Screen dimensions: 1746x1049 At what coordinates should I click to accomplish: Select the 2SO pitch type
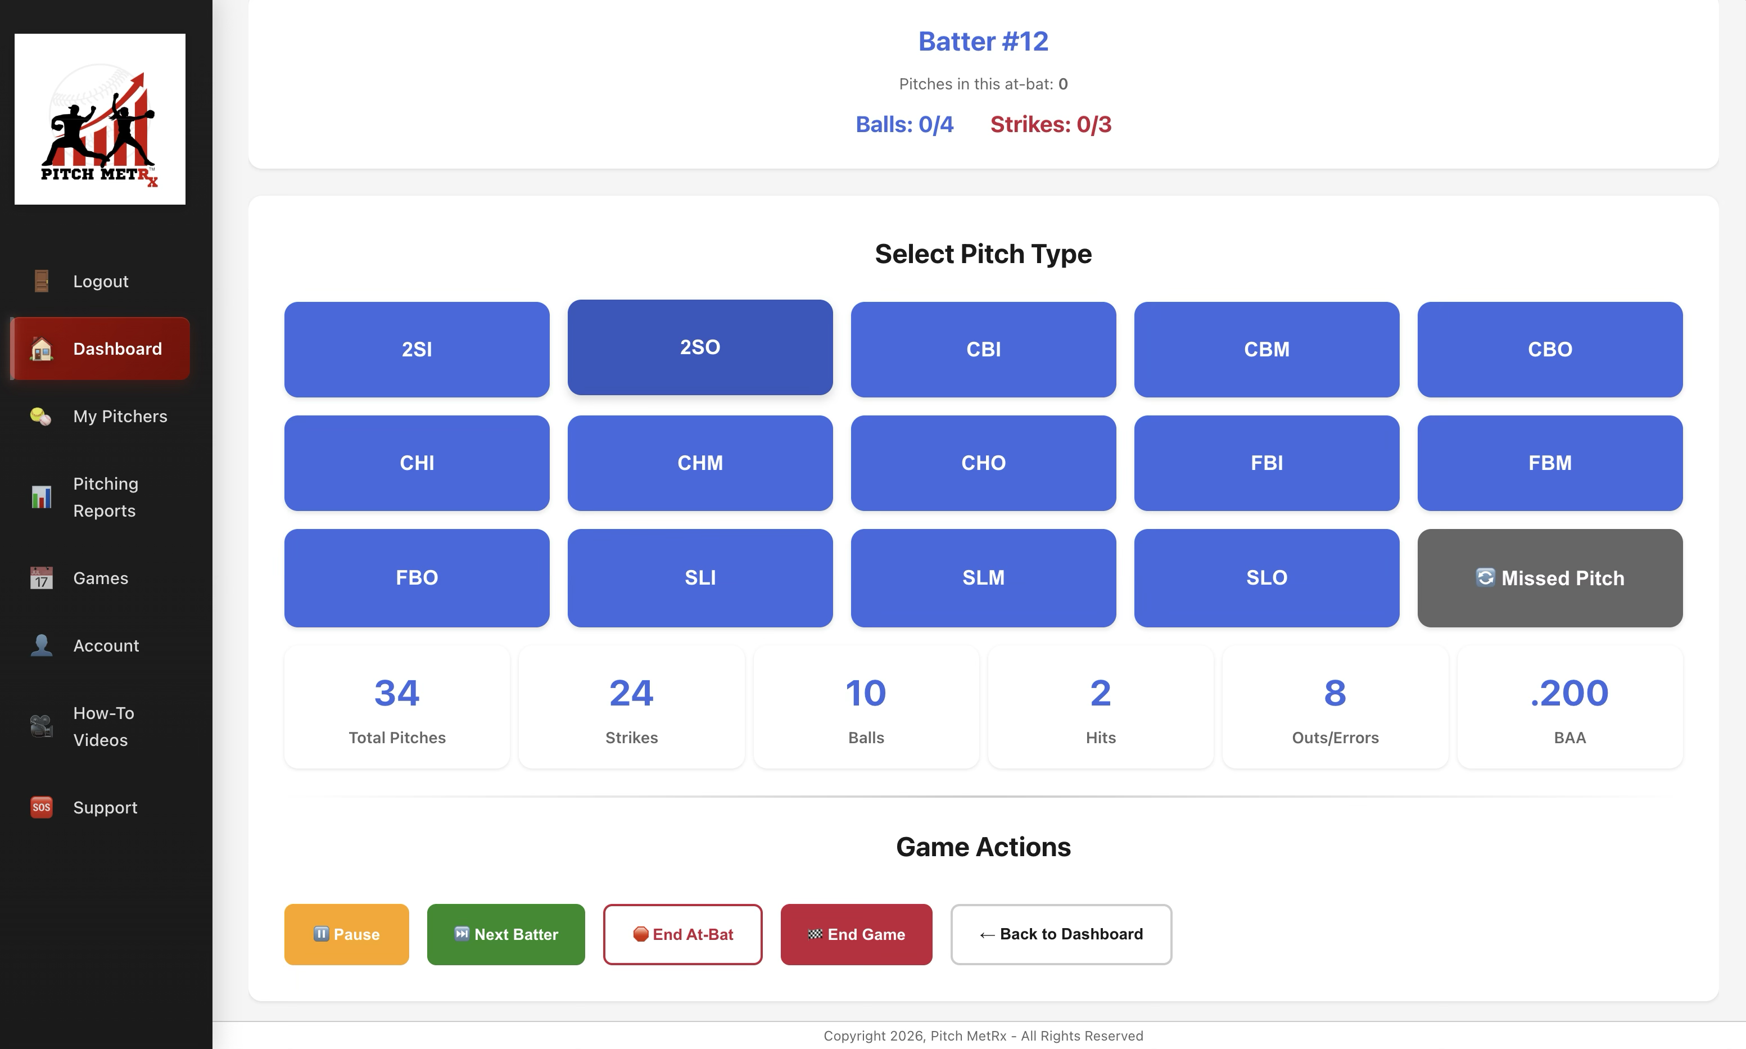coord(700,347)
